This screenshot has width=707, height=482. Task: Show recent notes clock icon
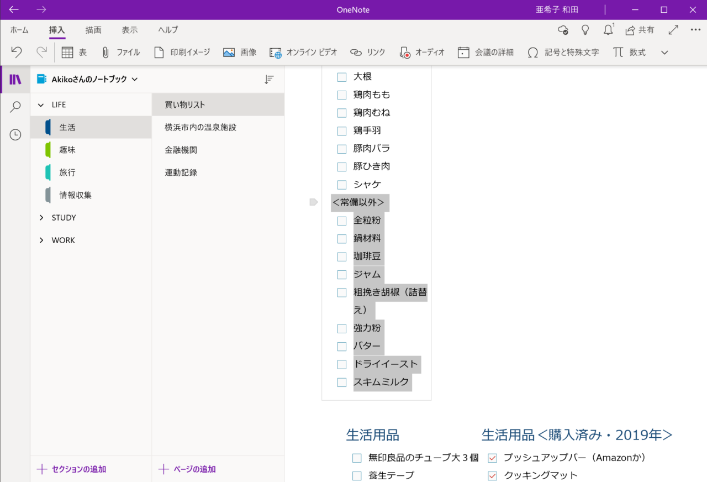15,134
